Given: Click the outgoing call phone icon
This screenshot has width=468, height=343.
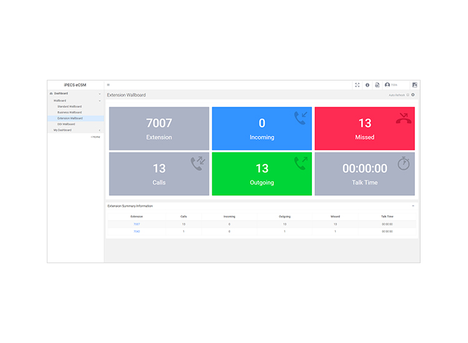Looking at the screenshot, I should point(301,163).
